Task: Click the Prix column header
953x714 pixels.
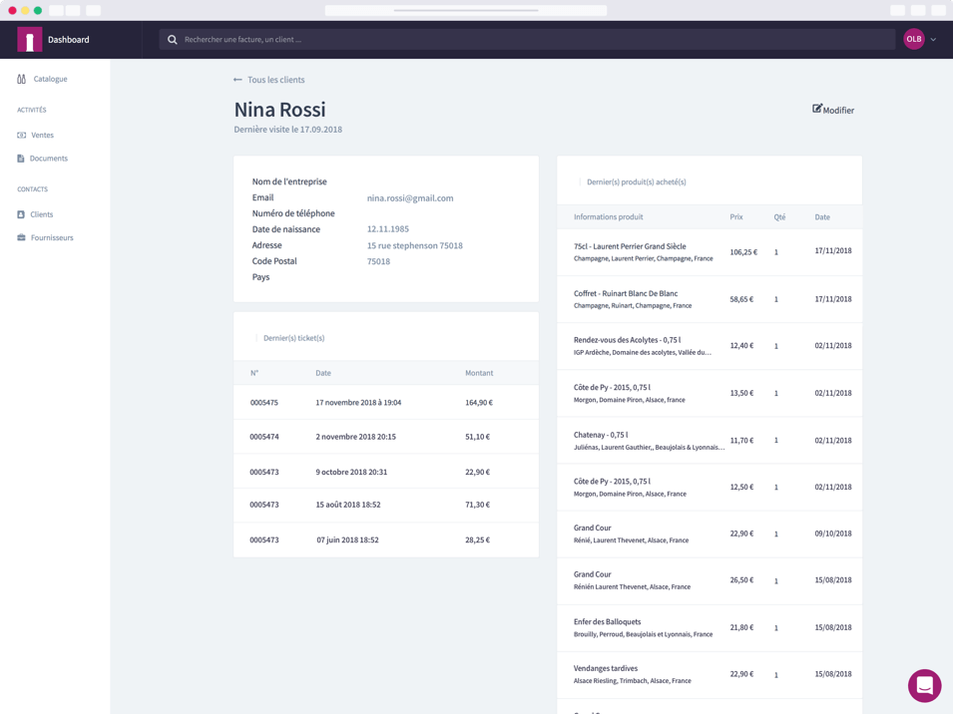Action: [736, 216]
